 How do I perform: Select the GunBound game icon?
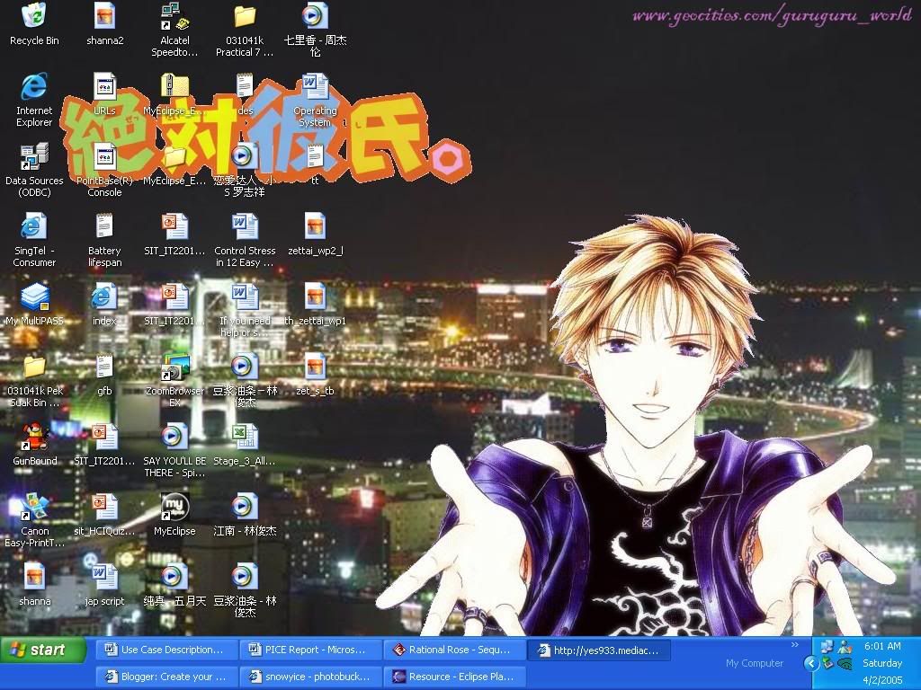click(34, 438)
